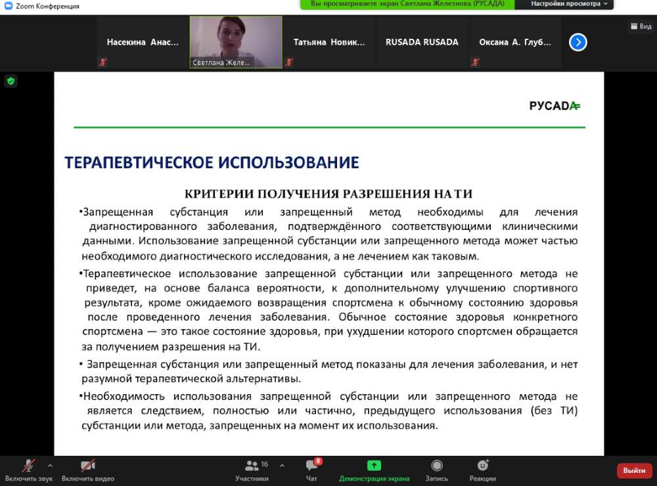Viewport: 657px width, 486px height.
Task: Click the green screen-share notice for Светлана Железнова
Action: click(407, 4)
